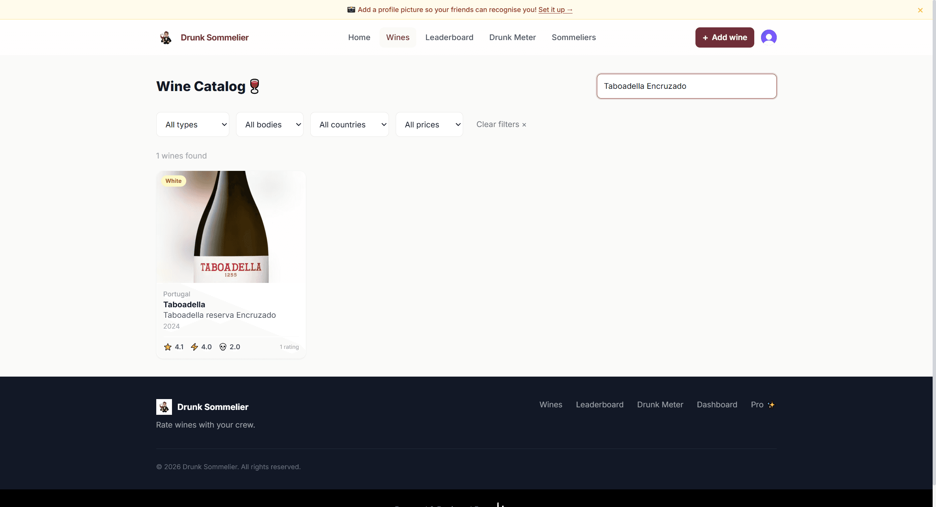Open the Drunk Meter nav item
Viewport: 936px width, 507px height.
coord(512,37)
